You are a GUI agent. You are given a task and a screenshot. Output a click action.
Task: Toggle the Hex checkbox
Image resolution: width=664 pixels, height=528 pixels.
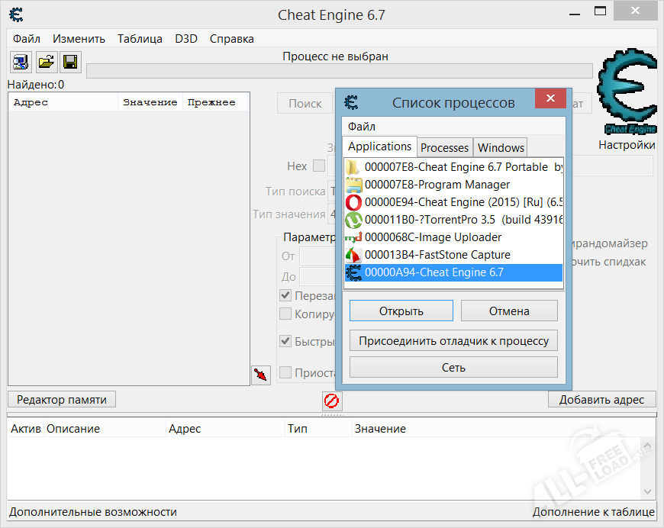click(x=319, y=166)
